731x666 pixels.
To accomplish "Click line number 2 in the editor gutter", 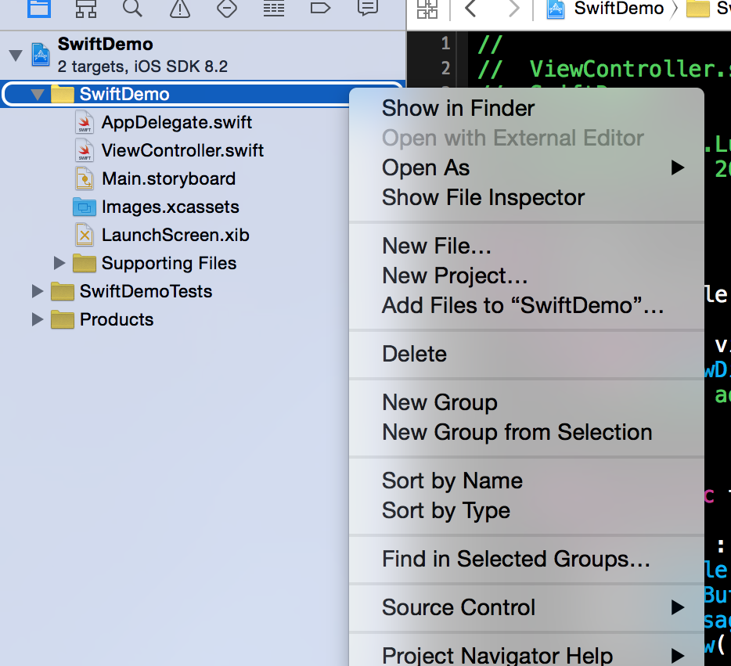I will pyautogui.click(x=445, y=68).
